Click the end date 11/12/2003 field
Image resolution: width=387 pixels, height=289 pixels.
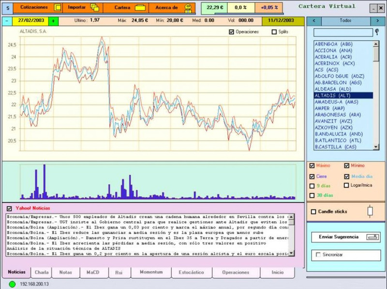coord(283,21)
